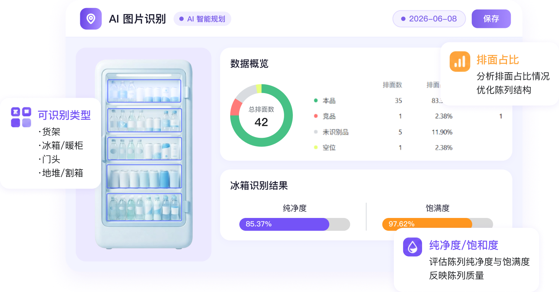559x292 pixels.
Task: Click the 总排面数 42 donut chart center
Action: 262,116
